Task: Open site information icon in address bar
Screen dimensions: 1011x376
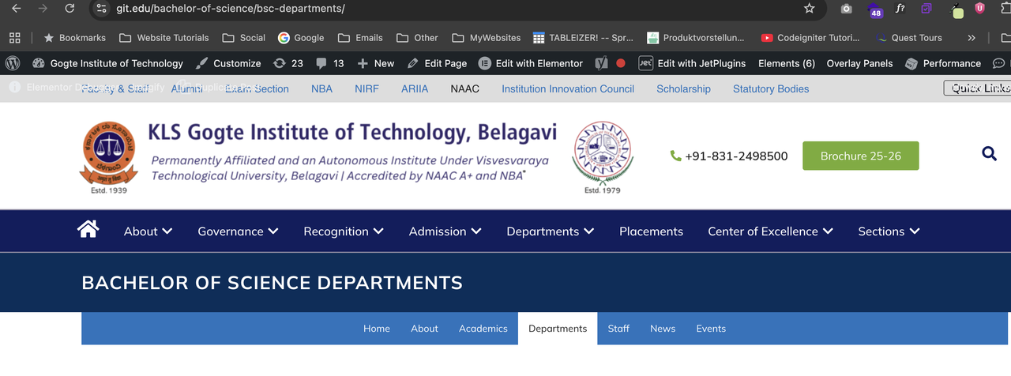Action: [x=100, y=9]
